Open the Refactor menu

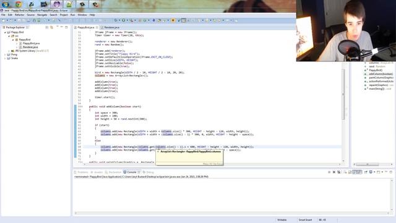click(19, 15)
